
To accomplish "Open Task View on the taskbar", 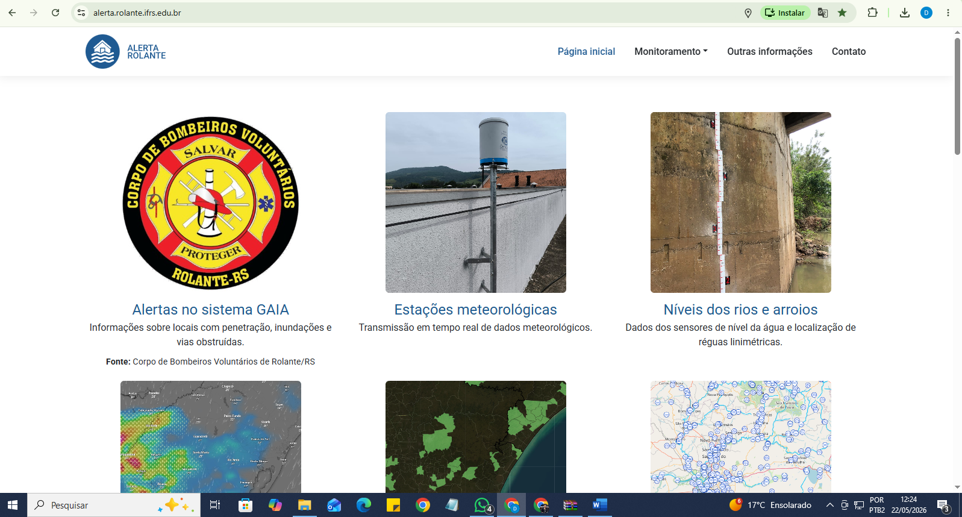I will [215, 505].
